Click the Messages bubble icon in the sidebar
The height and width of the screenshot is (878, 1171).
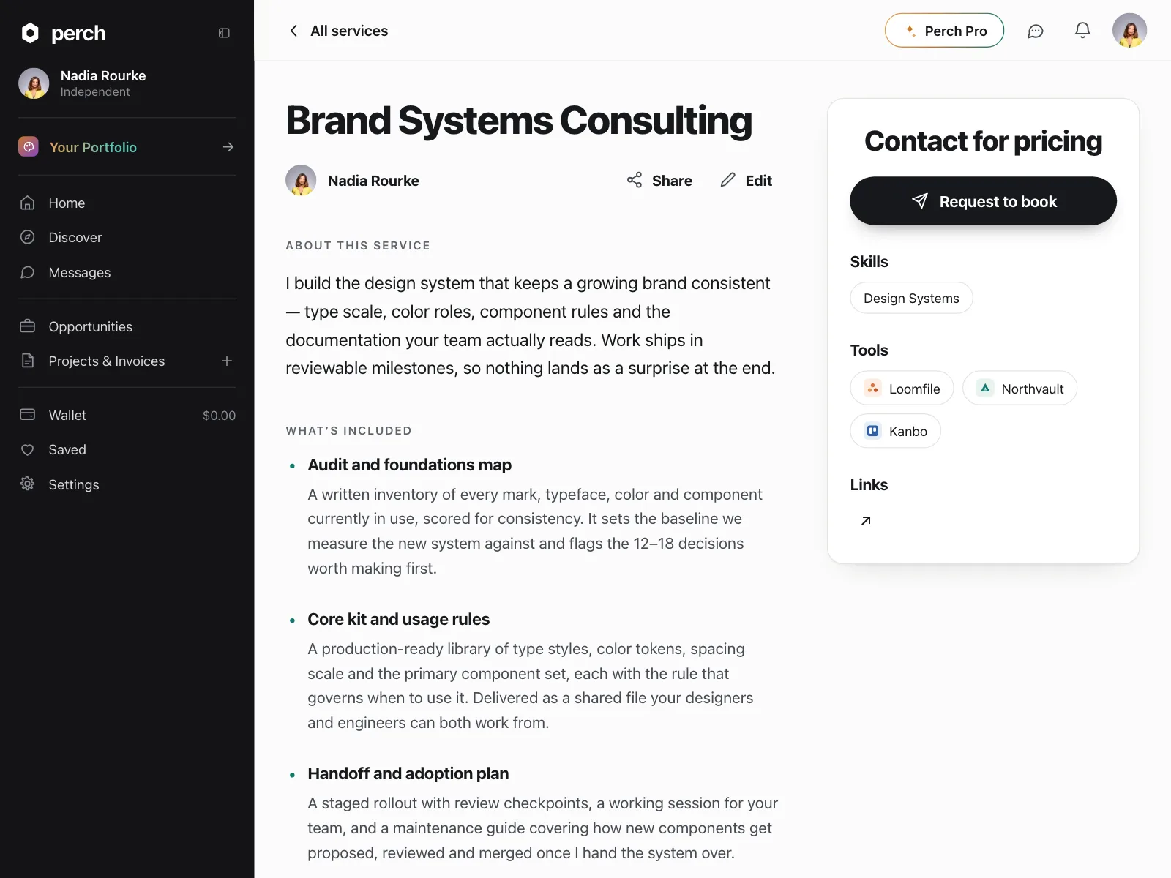click(28, 272)
